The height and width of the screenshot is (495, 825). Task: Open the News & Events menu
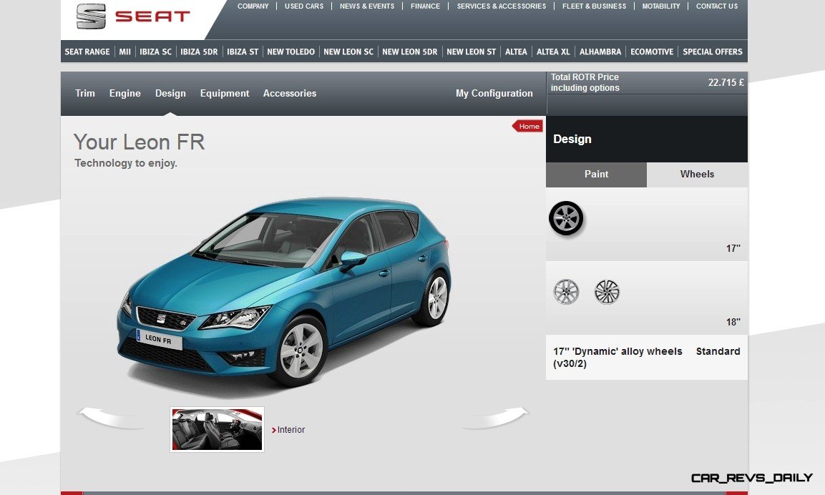click(367, 6)
